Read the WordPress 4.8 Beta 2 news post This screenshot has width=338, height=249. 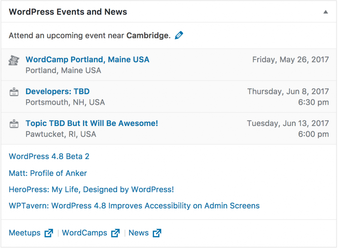tap(49, 156)
